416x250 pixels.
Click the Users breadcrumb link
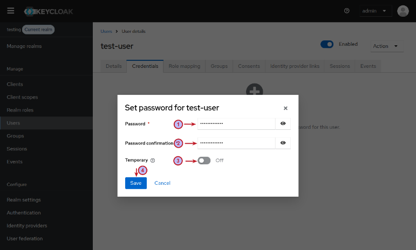pyautogui.click(x=106, y=31)
